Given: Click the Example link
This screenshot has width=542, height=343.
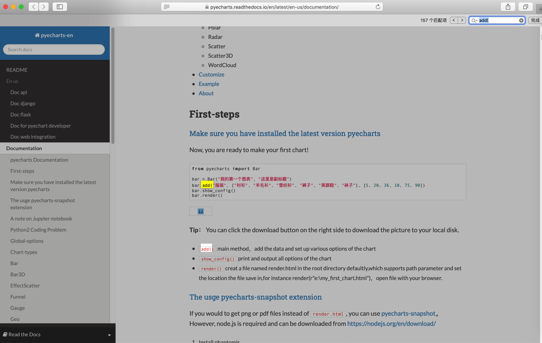Looking at the screenshot, I should click(209, 84).
